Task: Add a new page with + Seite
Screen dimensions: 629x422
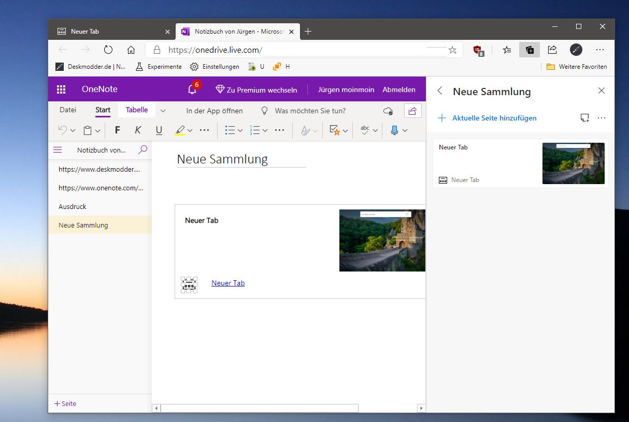Action: (65, 403)
